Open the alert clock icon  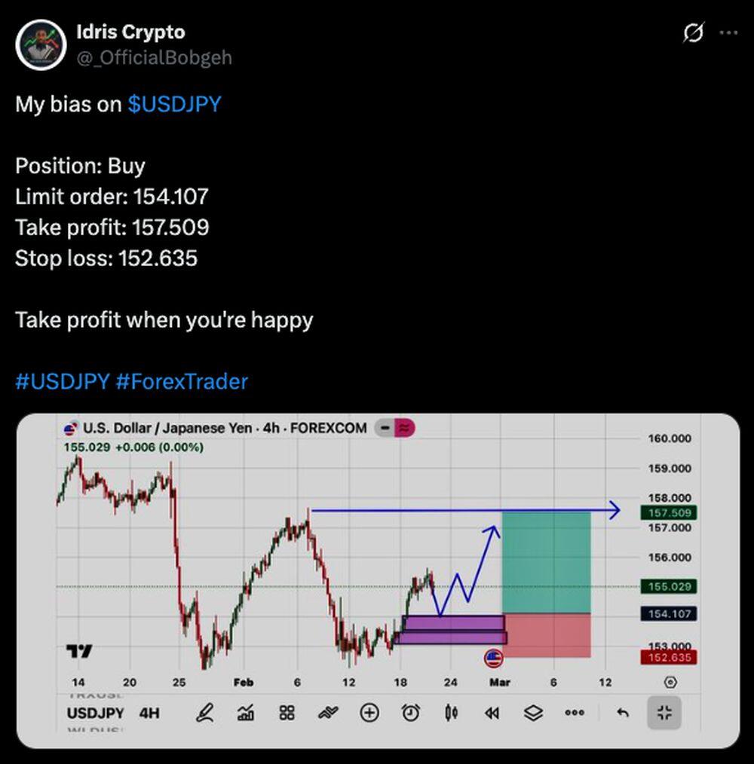click(409, 713)
